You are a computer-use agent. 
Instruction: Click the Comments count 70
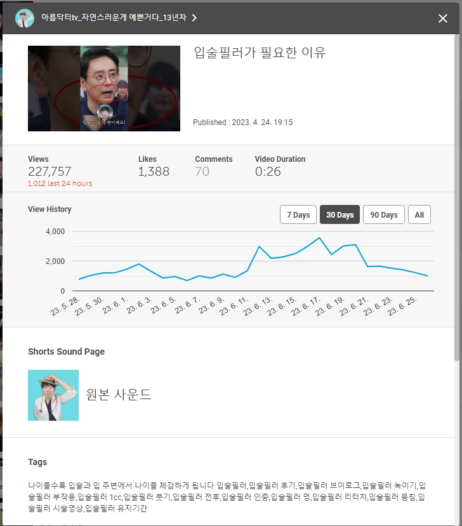click(x=202, y=171)
